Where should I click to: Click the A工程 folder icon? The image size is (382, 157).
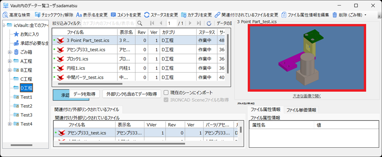[16, 61]
